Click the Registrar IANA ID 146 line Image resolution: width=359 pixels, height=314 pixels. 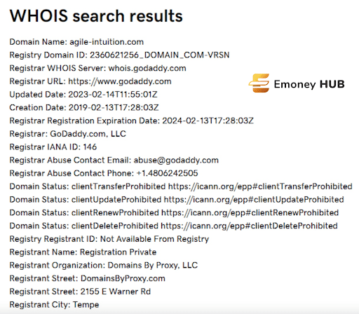click(x=53, y=147)
